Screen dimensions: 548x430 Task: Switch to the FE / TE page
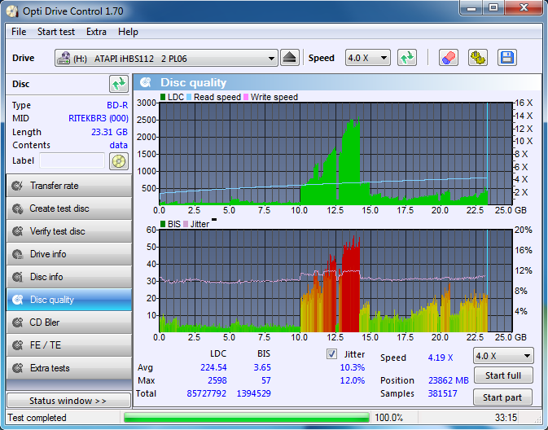(69, 345)
